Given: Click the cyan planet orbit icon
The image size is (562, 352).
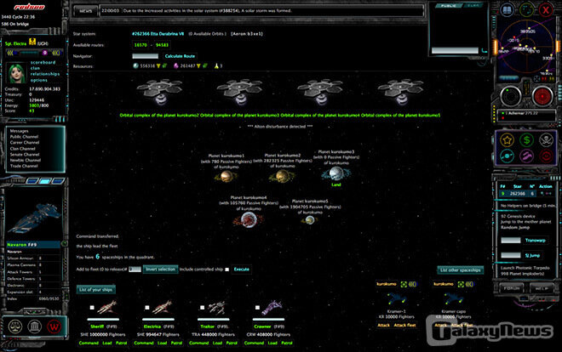Looking at the screenshot, I should (x=508, y=156).
